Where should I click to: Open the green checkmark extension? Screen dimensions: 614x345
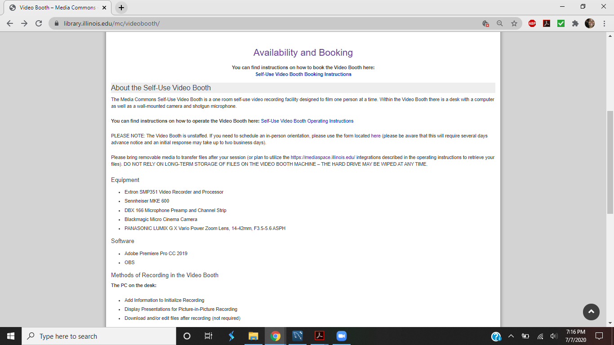click(561, 23)
